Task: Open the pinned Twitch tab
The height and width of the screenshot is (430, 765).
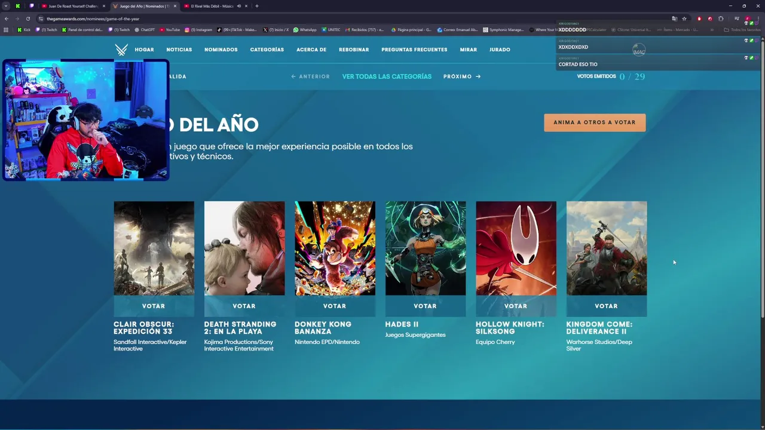Action: [x=32, y=6]
